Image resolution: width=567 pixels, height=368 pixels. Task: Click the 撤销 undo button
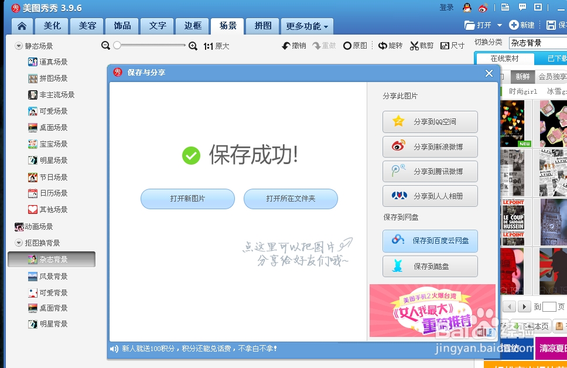coord(294,46)
